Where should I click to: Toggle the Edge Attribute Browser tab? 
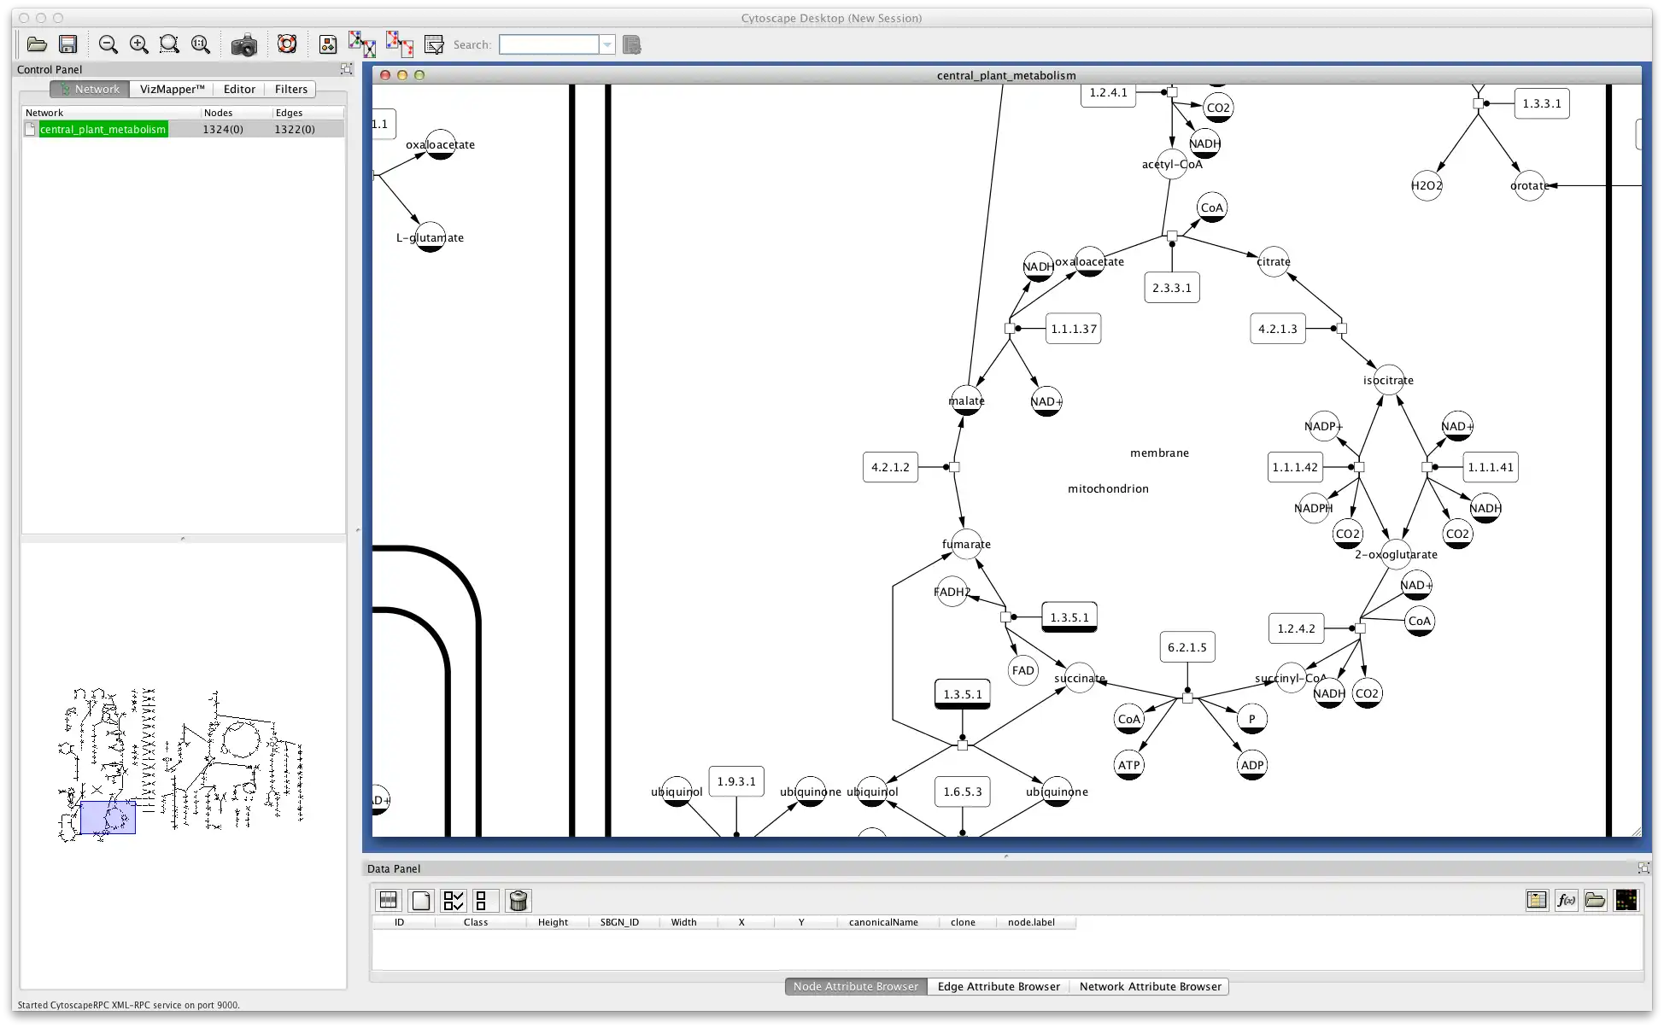(x=999, y=985)
